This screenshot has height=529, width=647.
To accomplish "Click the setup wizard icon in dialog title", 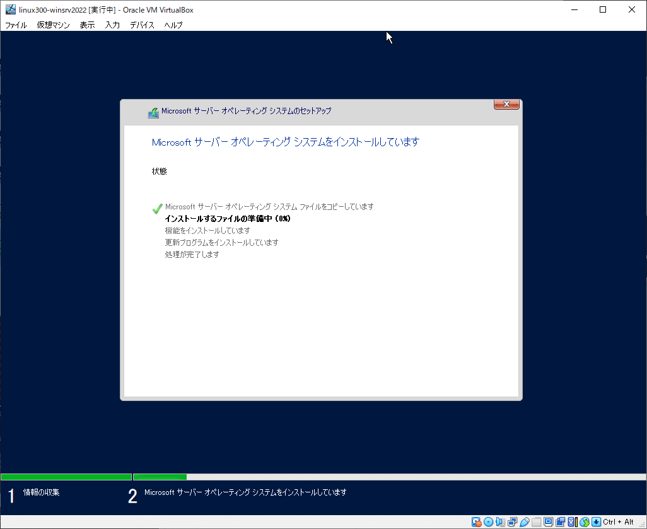I will (x=153, y=113).
